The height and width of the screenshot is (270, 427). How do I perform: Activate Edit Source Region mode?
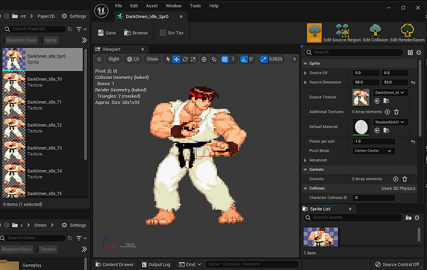[342, 33]
